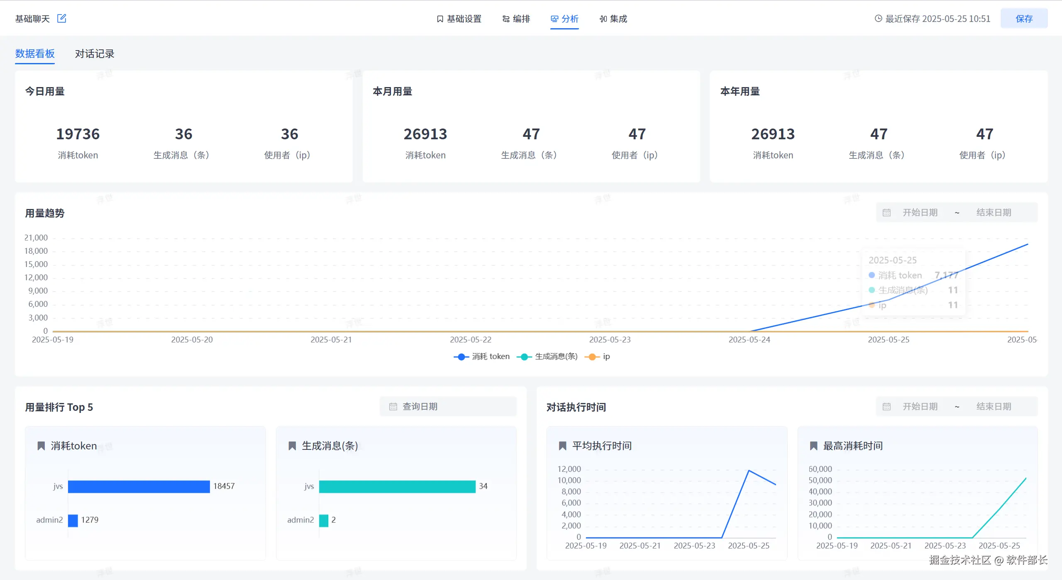Screen dimensions: 1062x580
Task: Click calendar icon in 对话执行时间 date range
Action: [886, 407]
